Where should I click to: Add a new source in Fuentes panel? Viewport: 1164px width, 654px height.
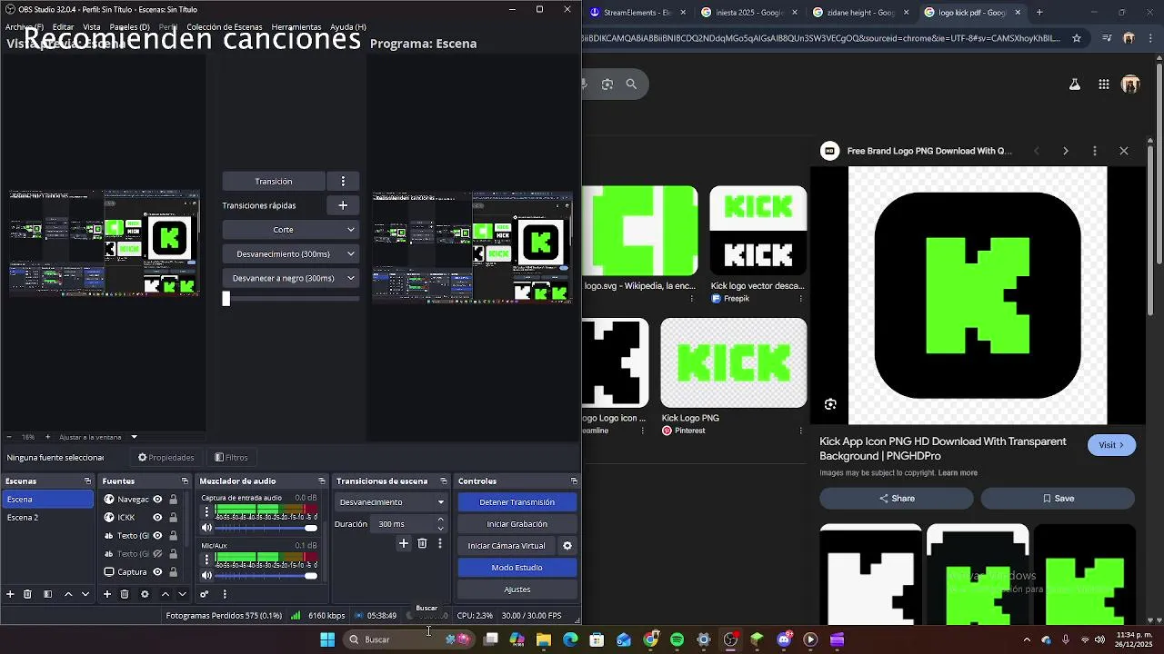click(107, 594)
